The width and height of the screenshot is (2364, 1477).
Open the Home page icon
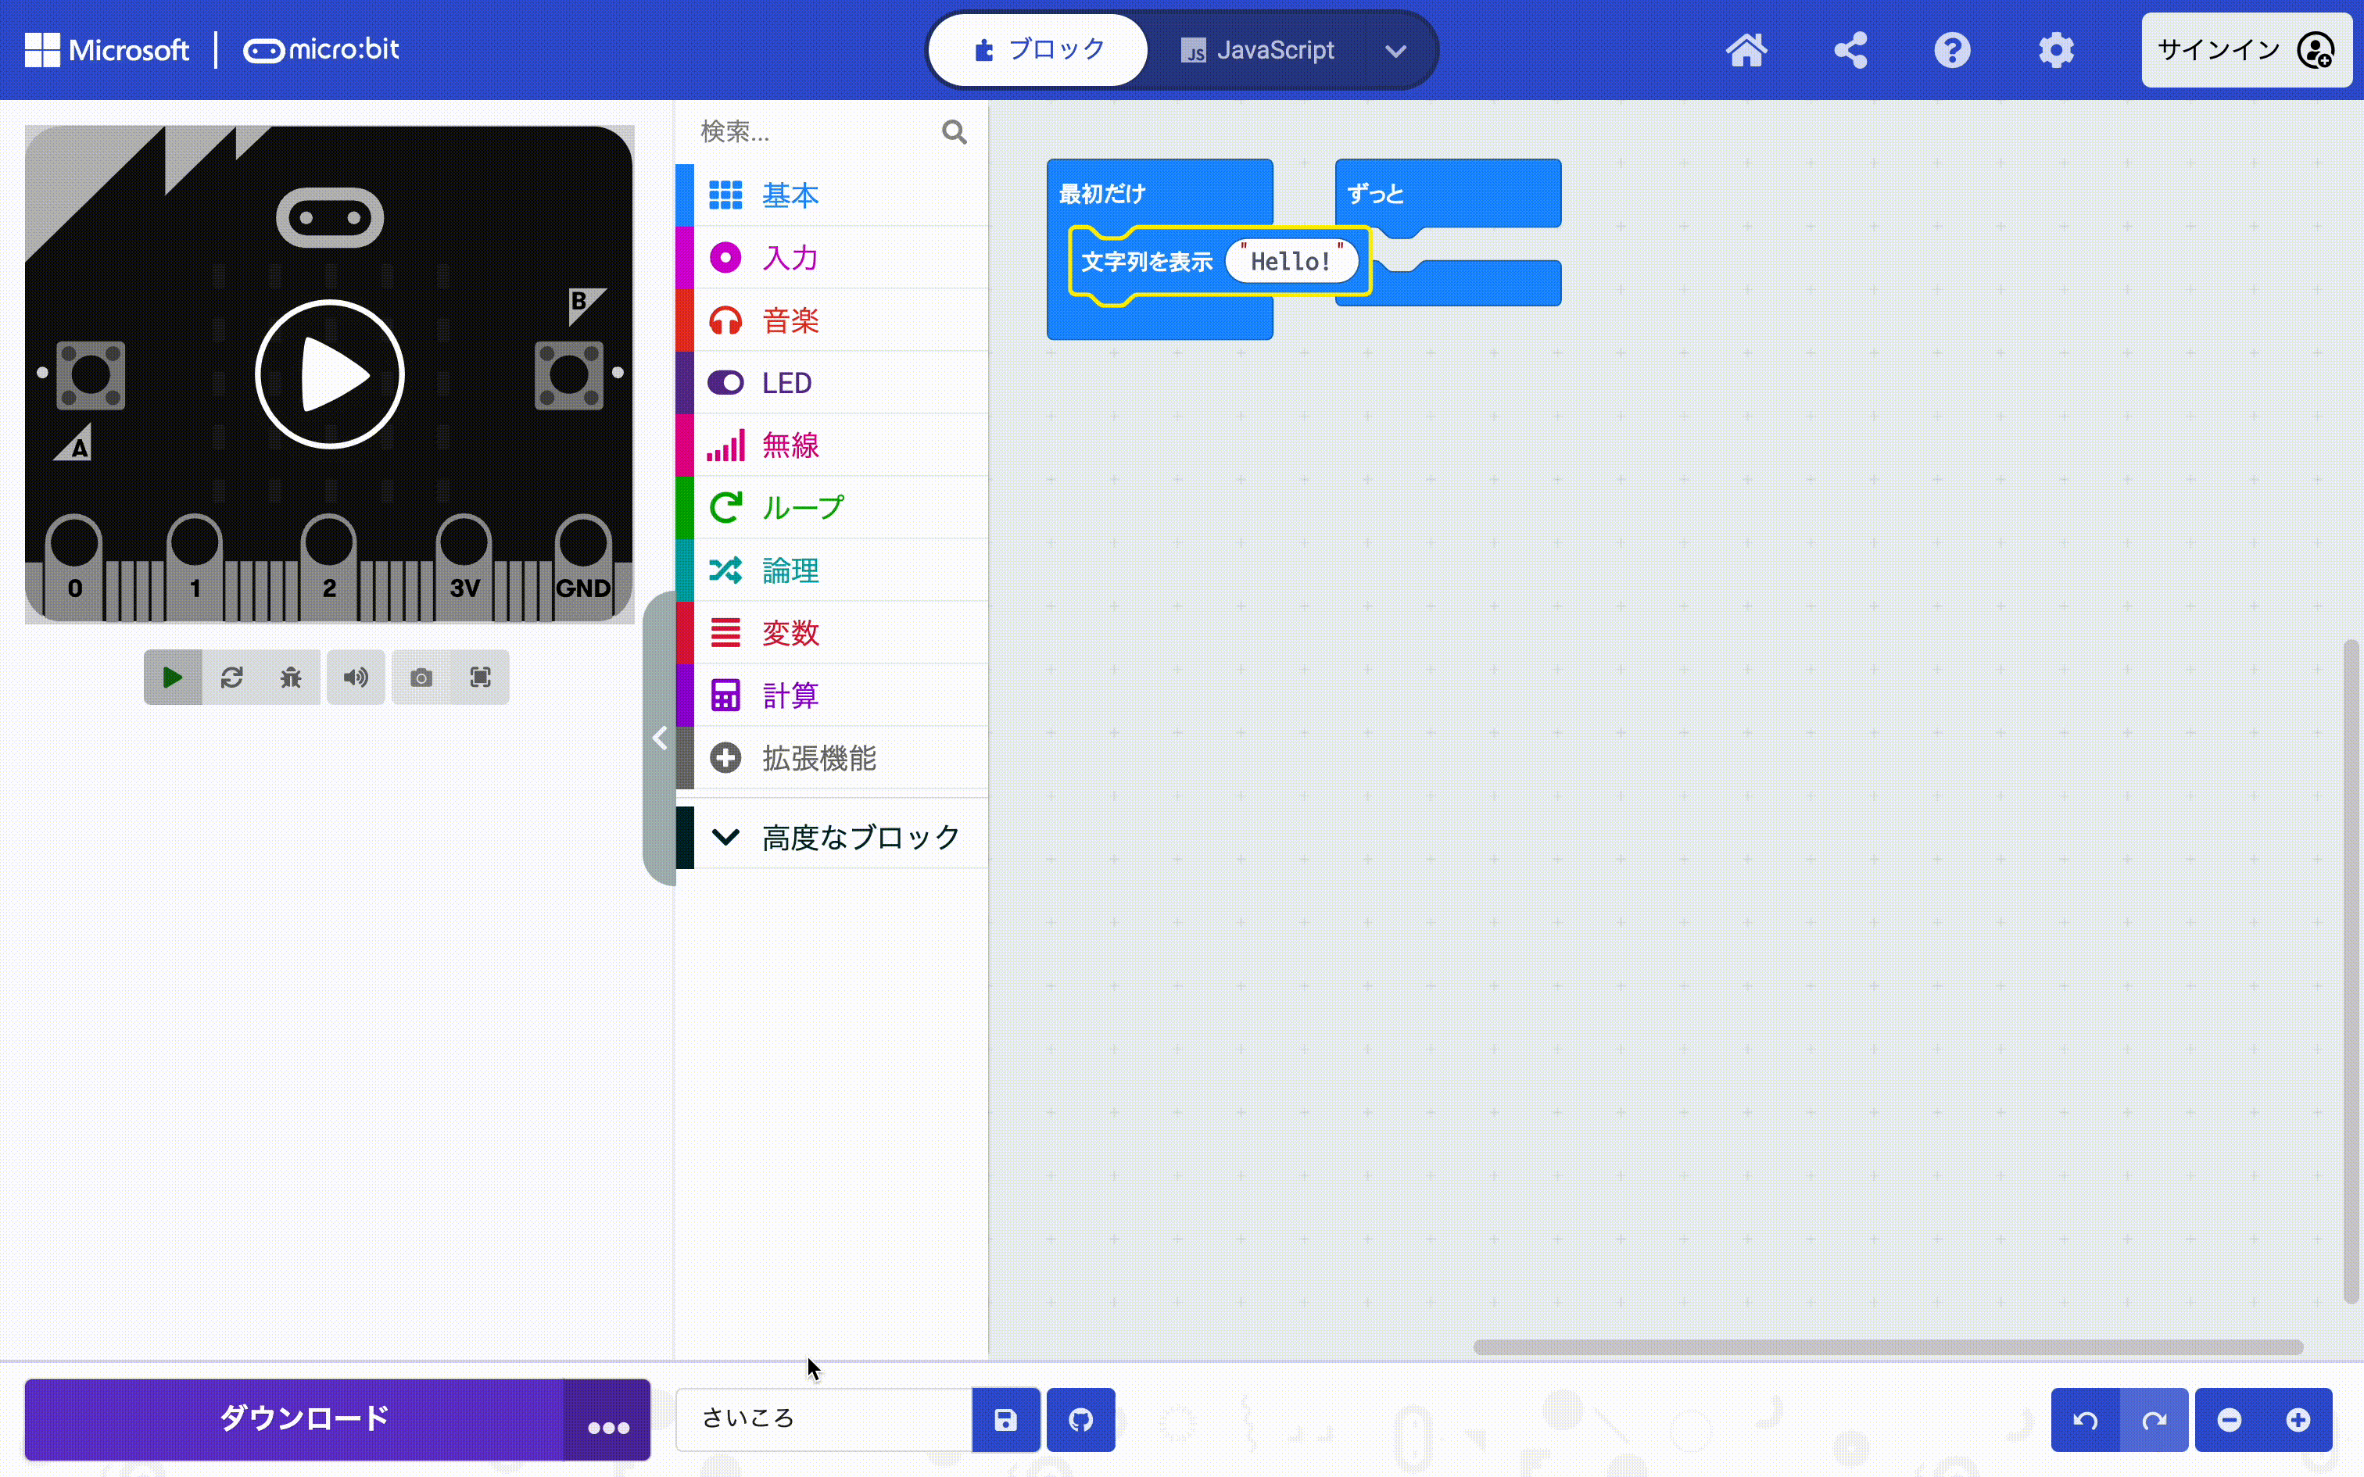pos(1746,50)
